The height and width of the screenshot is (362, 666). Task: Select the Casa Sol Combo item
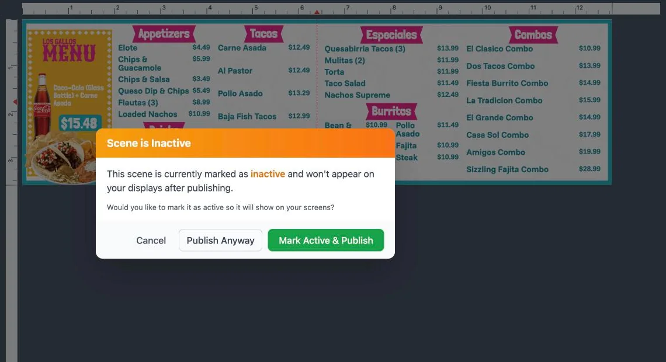(x=497, y=135)
